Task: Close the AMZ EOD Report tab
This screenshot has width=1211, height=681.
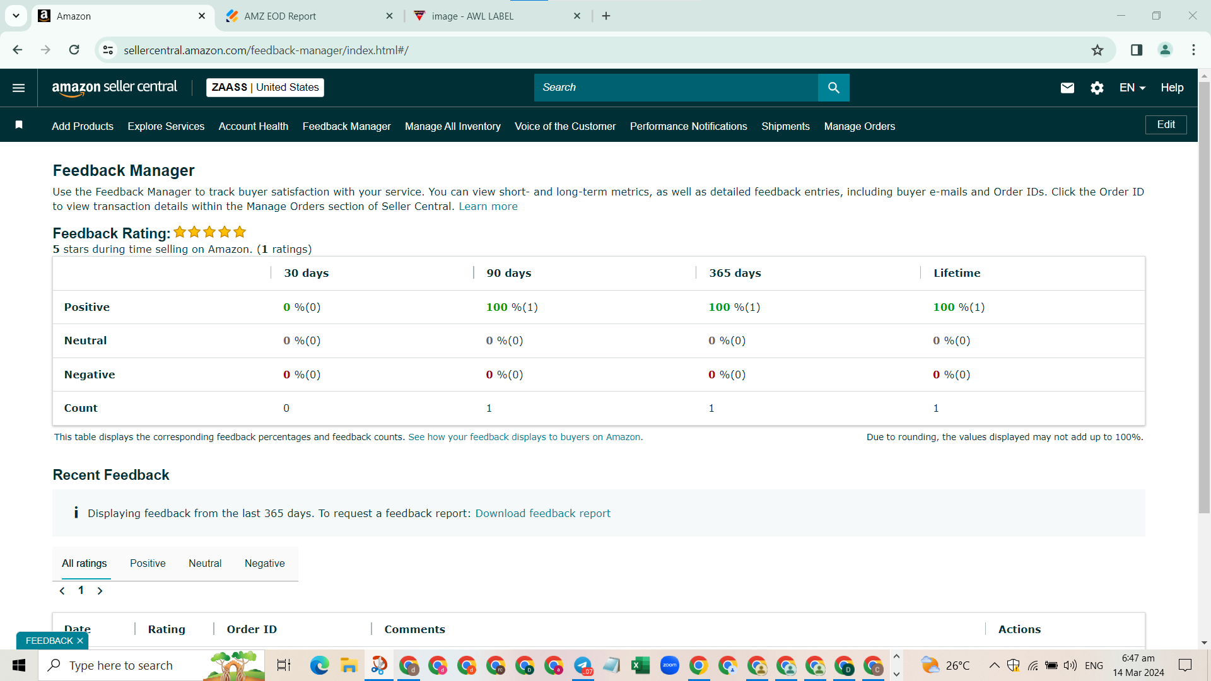Action: pos(389,16)
